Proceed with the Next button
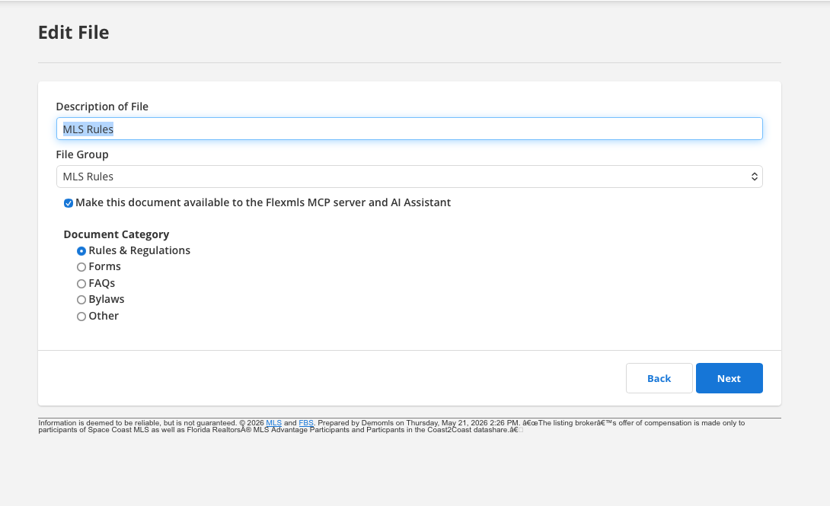The height and width of the screenshot is (506, 830). [729, 378]
